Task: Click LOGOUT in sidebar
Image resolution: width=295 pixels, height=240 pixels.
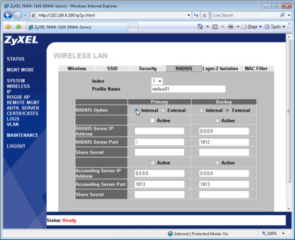Action: [x=16, y=146]
